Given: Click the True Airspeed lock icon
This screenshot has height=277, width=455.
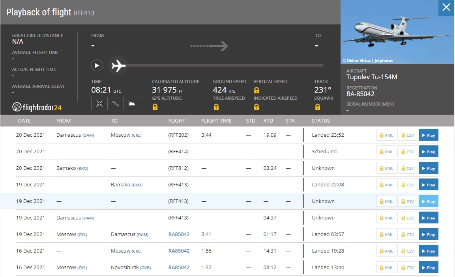Looking at the screenshot, I should coord(216,107).
